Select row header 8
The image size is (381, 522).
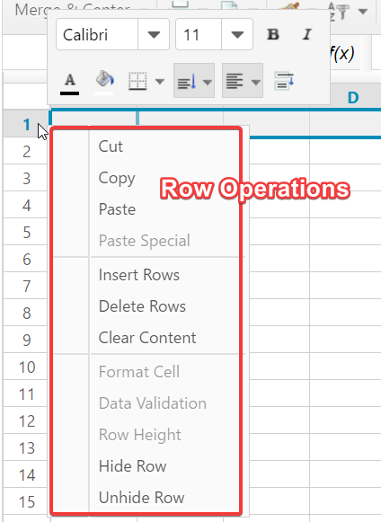click(26, 313)
